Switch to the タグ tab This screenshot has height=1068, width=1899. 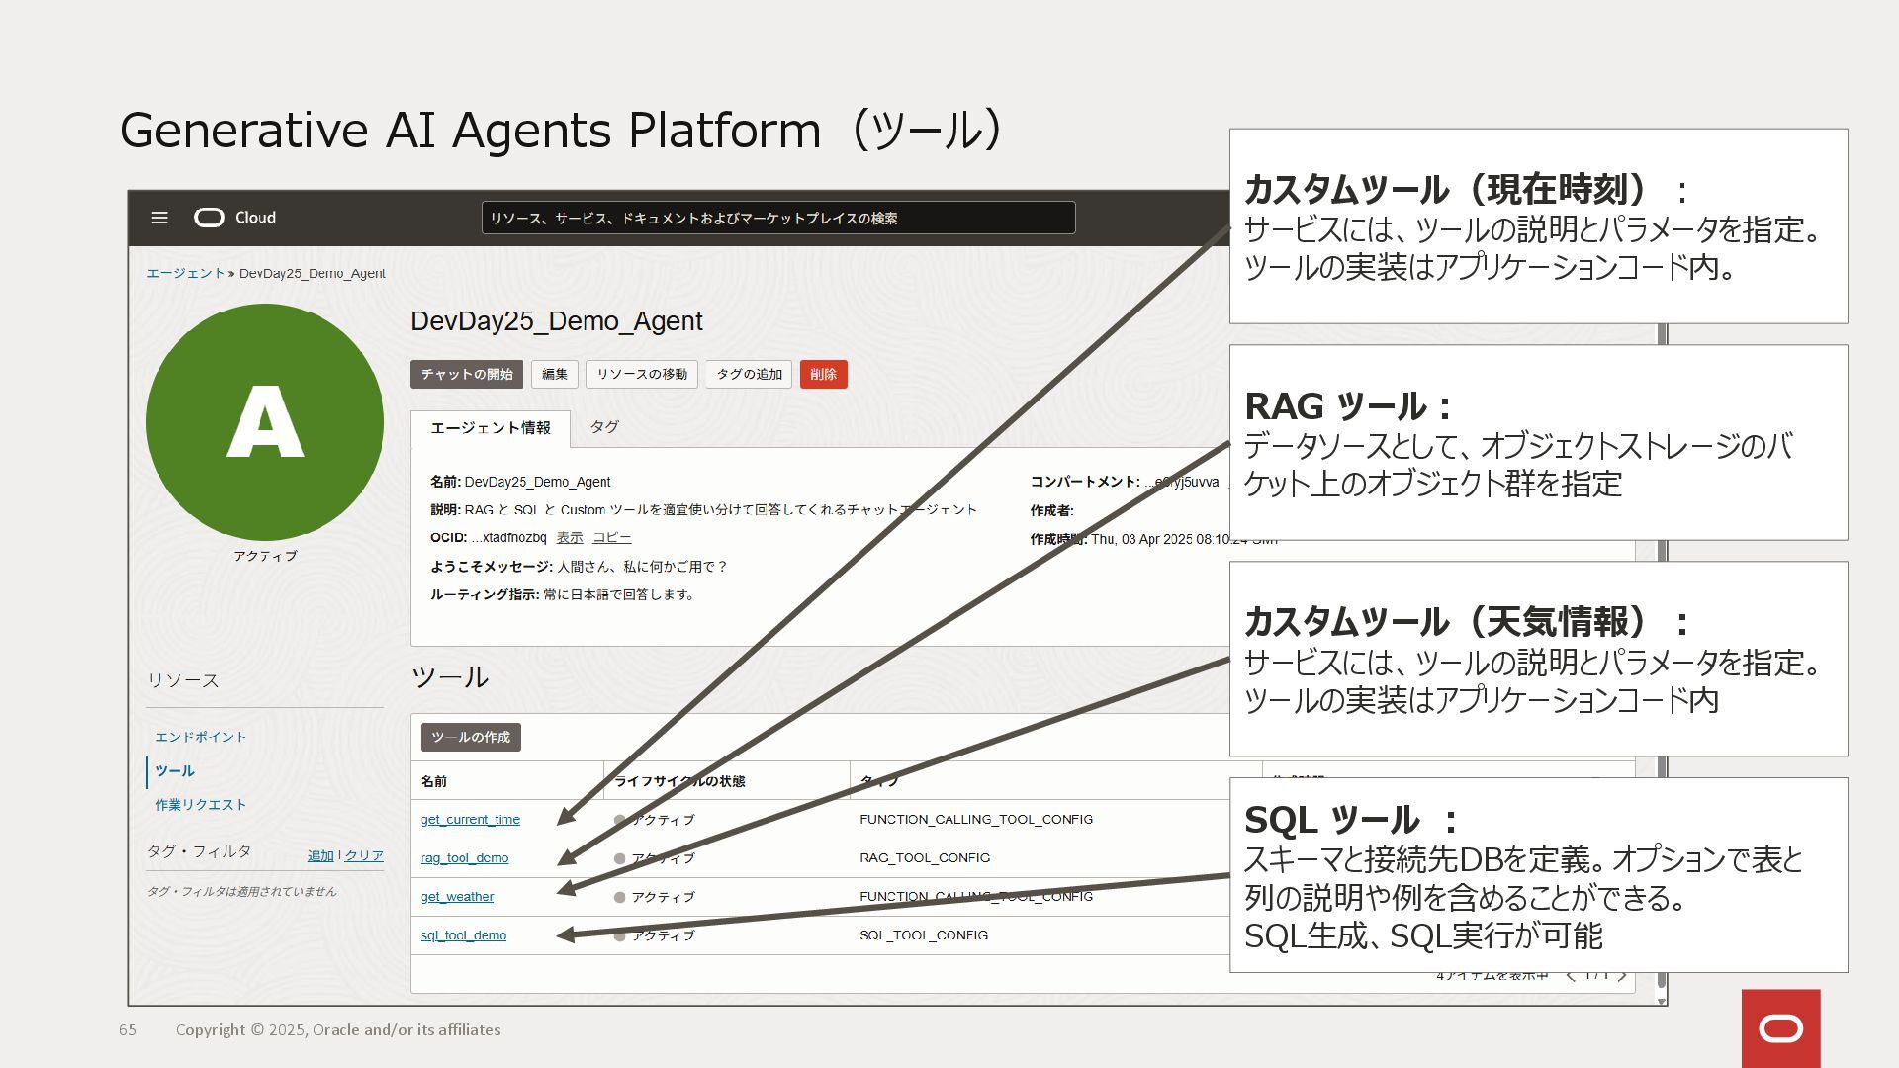click(x=604, y=427)
